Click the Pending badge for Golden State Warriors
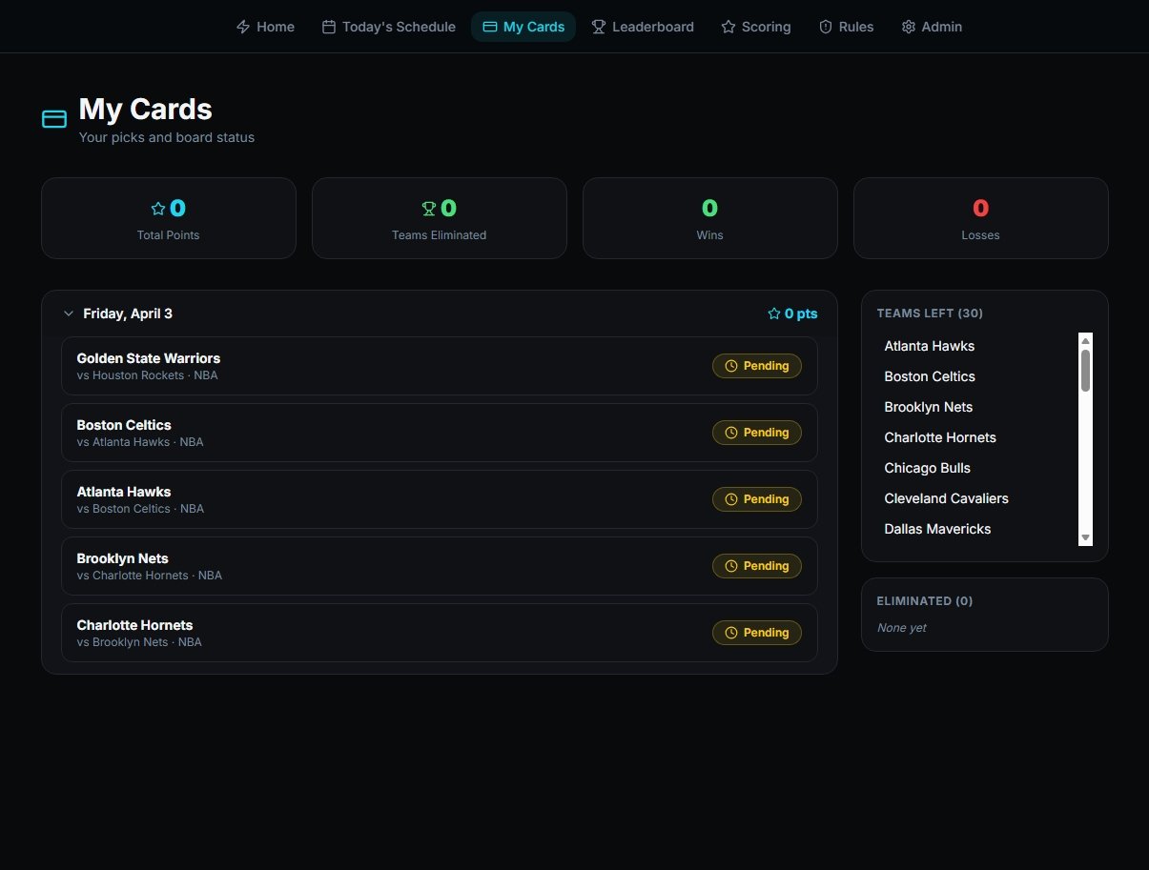Viewport: 1149px width, 870px height. pos(757,366)
